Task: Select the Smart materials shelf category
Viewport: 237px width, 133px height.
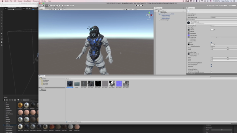Action: (10, 127)
